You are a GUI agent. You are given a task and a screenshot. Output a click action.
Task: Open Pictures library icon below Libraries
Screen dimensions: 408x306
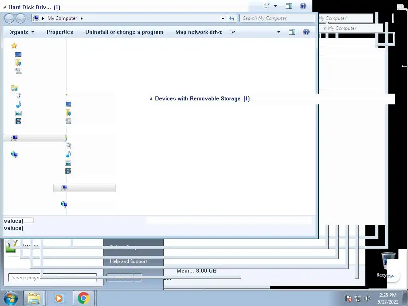[18, 113]
